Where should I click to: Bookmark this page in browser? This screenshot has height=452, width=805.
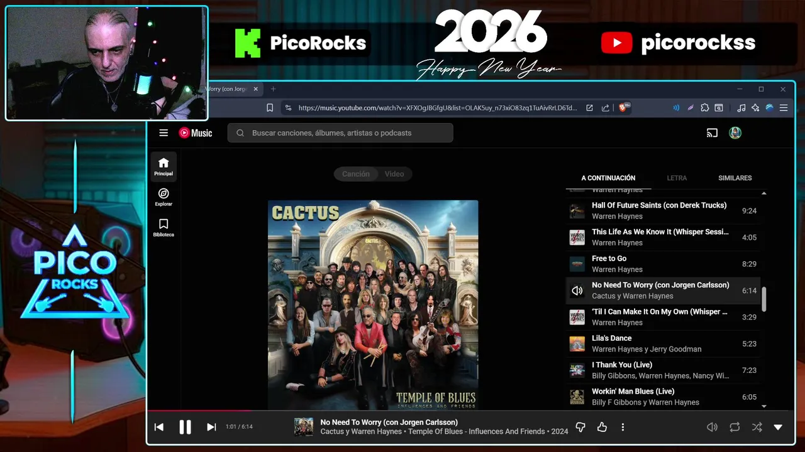click(x=270, y=108)
